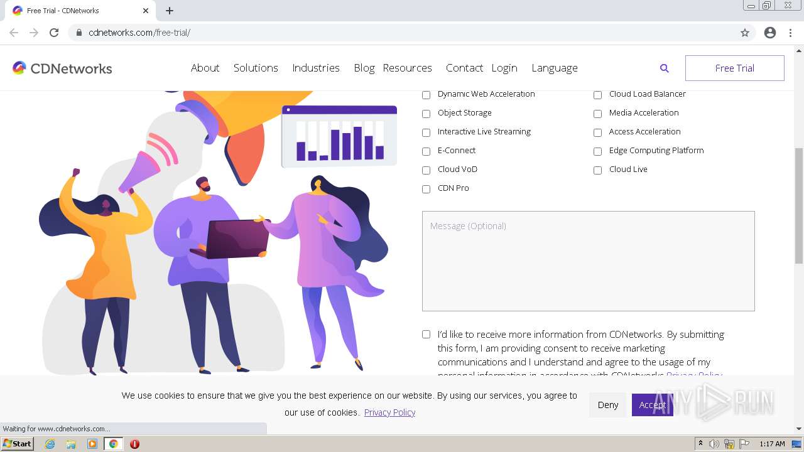Click the taskbar clock showing 1:17 AM
This screenshot has width=804, height=452.
[772, 444]
